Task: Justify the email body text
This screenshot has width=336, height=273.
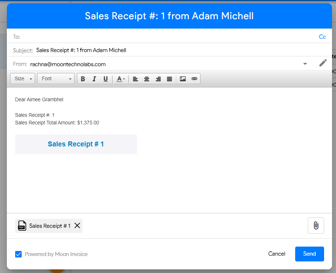Action: pyautogui.click(x=169, y=79)
